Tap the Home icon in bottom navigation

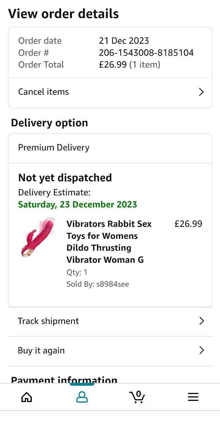click(27, 397)
